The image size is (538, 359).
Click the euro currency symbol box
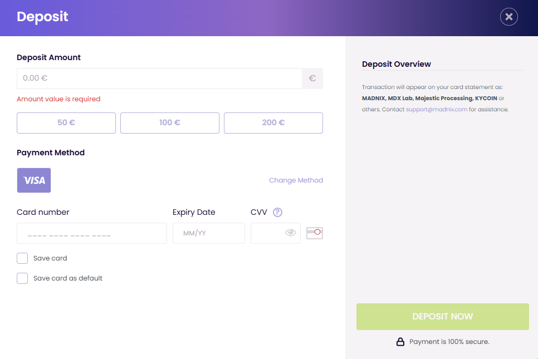(x=312, y=78)
